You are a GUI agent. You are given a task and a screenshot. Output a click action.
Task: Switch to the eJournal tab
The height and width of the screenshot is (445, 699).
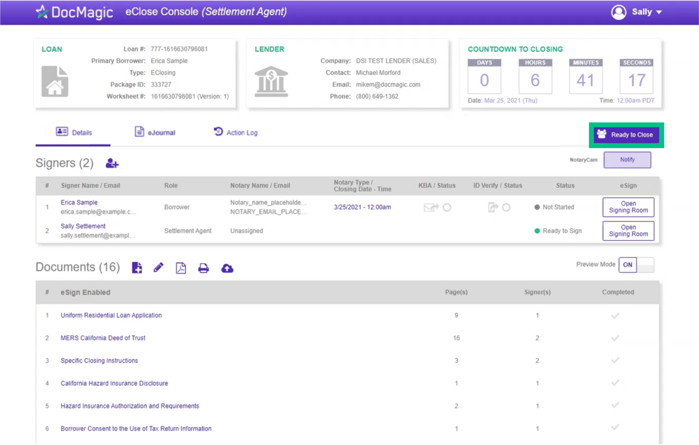155,132
